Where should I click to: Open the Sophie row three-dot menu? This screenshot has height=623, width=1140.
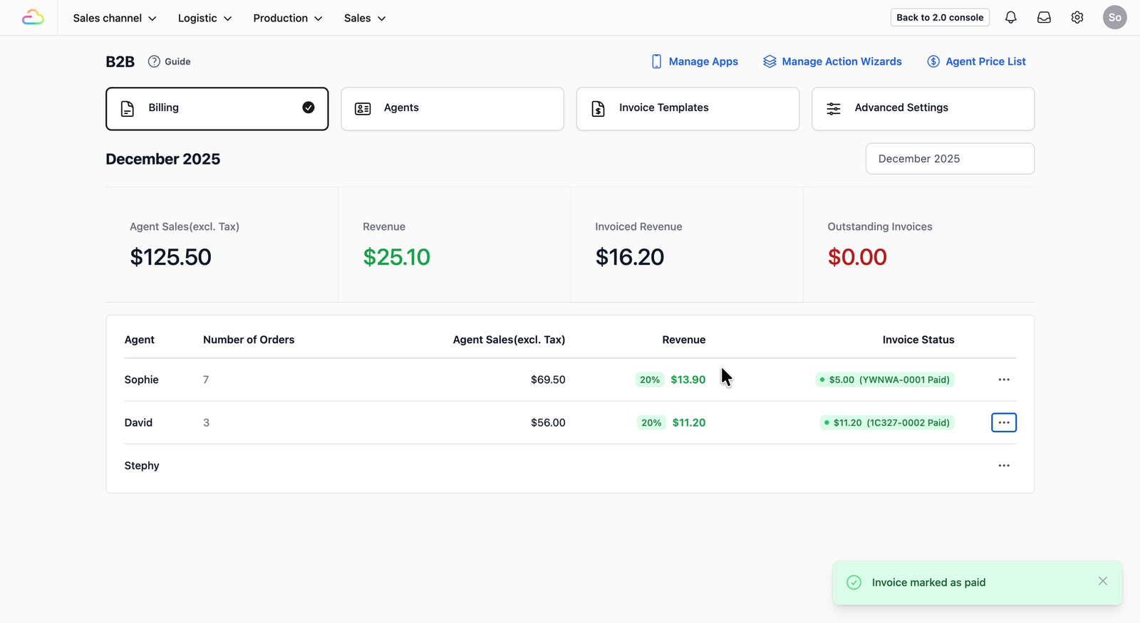coord(1004,379)
